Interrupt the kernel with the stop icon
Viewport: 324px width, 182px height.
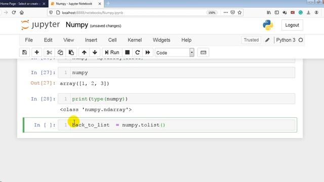(127, 53)
